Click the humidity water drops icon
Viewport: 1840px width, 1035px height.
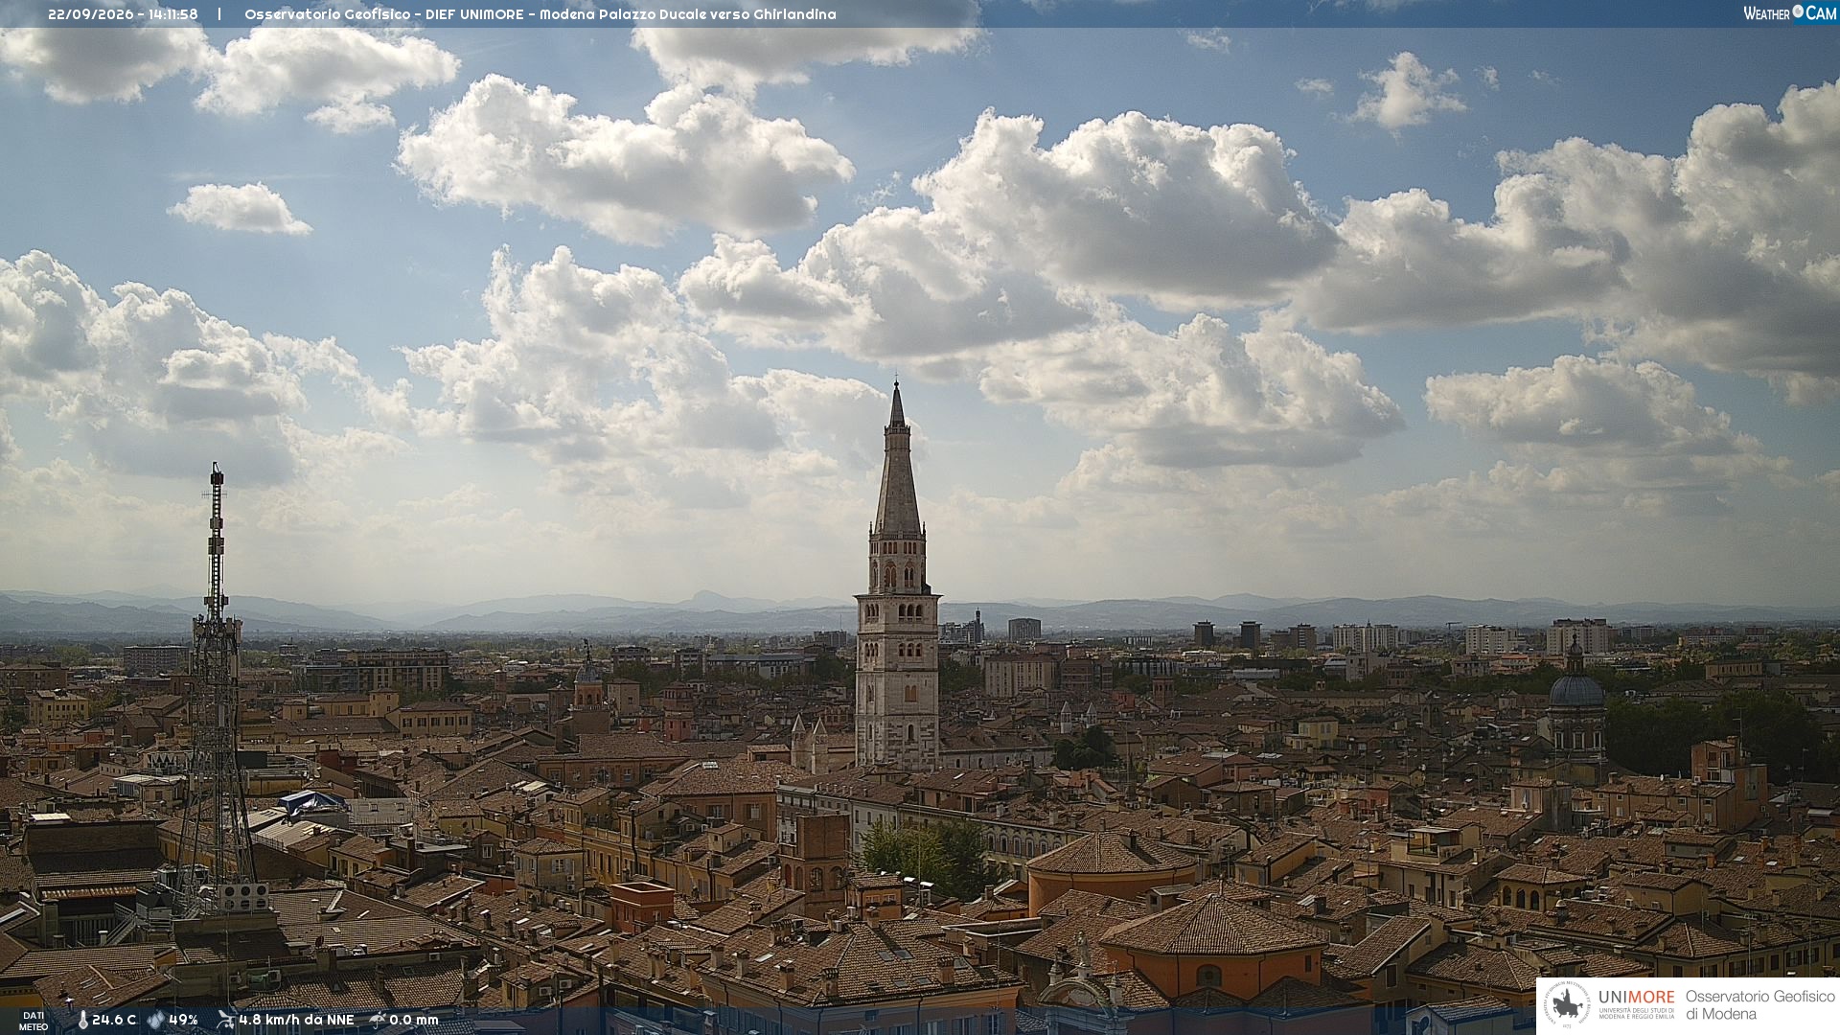pos(156,1020)
